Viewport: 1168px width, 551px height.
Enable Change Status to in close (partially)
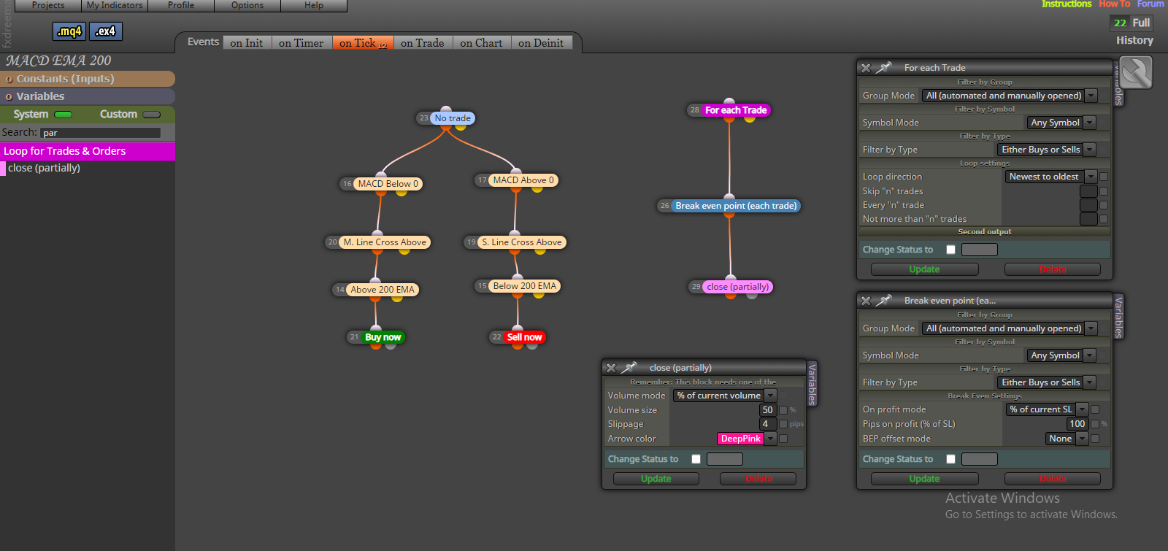click(x=696, y=459)
